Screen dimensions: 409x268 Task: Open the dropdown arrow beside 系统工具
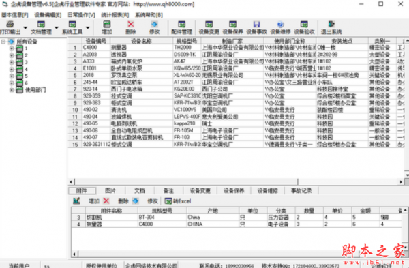point(88,27)
